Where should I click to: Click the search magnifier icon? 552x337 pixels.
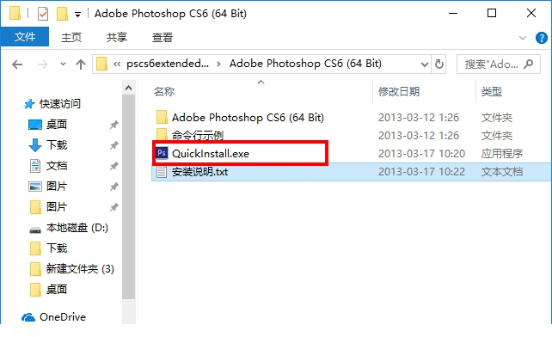pyautogui.click(x=528, y=64)
